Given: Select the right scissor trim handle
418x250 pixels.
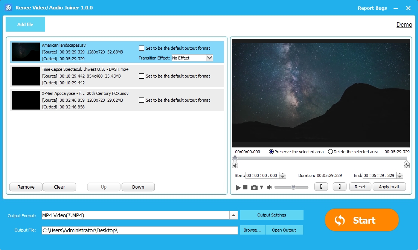Looking at the screenshot, I should (406, 165).
